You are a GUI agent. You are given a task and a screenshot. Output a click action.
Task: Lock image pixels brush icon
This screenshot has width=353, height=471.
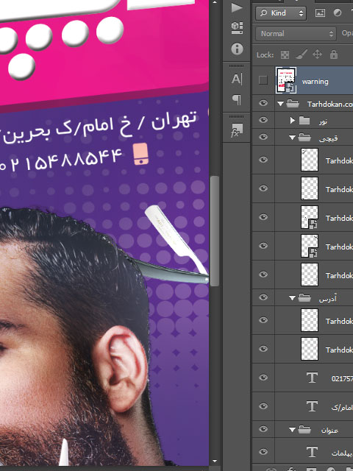point(301,54)
